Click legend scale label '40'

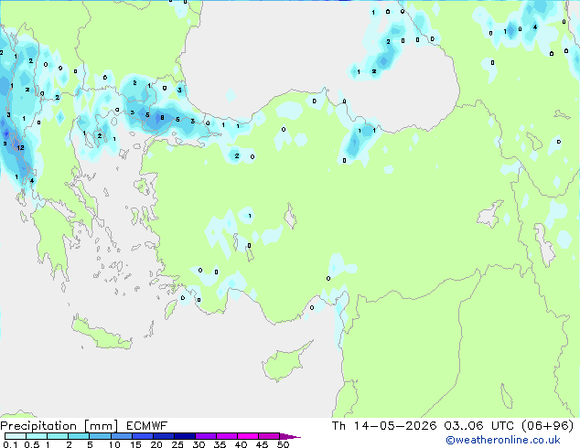pyautogui.click(x=241, y=444)
